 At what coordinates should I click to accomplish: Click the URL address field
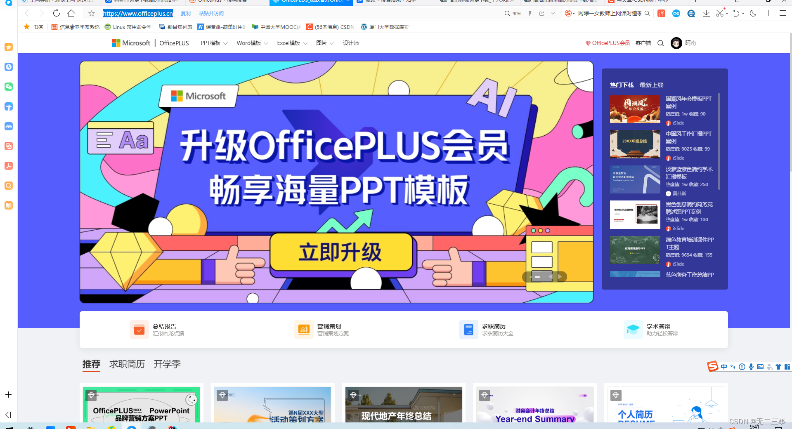pyautogui.click(x=138, y=13)
